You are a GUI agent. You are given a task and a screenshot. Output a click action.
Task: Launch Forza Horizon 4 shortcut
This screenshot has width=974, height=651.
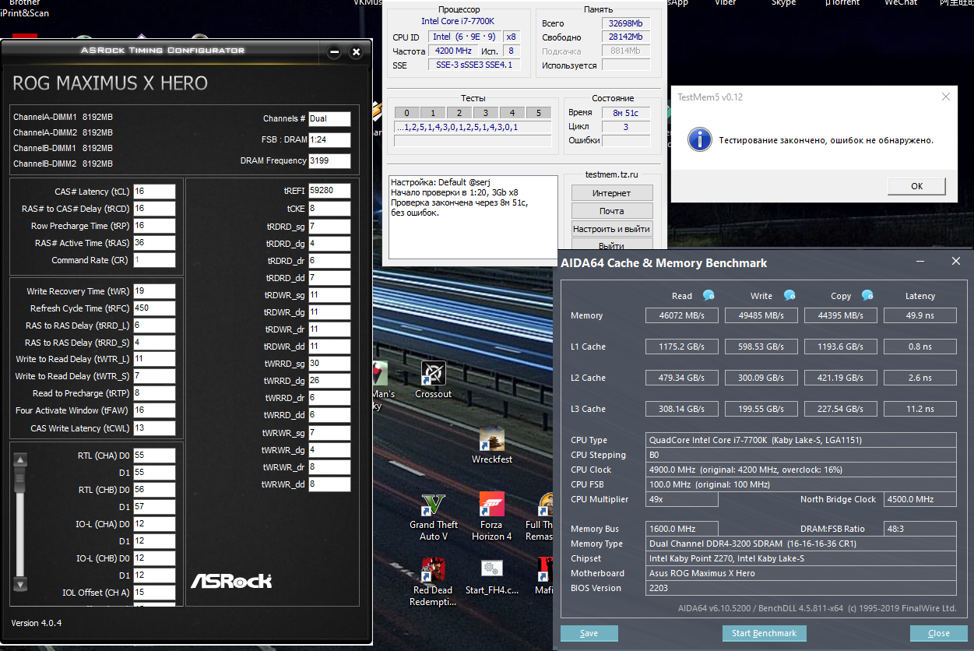[492, 517]
